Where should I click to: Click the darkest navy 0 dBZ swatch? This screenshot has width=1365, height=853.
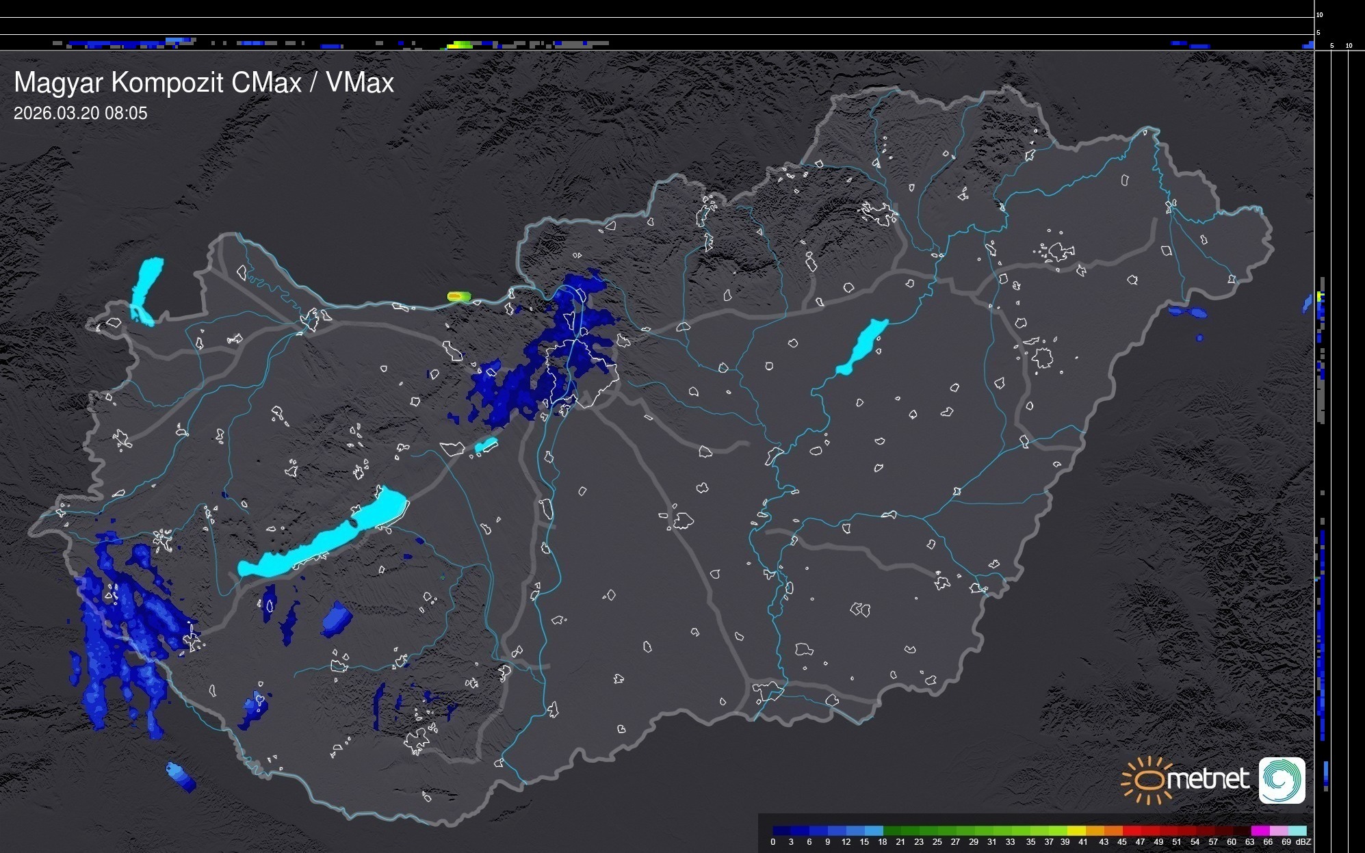(782, 830)
